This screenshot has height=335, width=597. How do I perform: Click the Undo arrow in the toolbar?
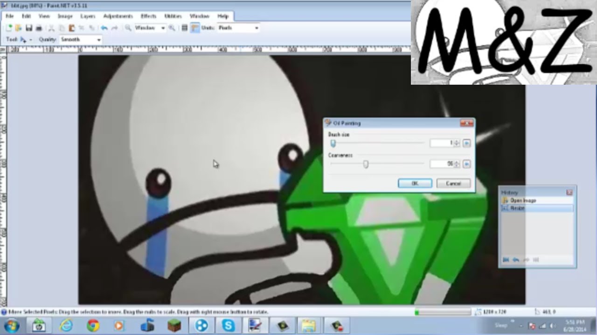(104, 28)
